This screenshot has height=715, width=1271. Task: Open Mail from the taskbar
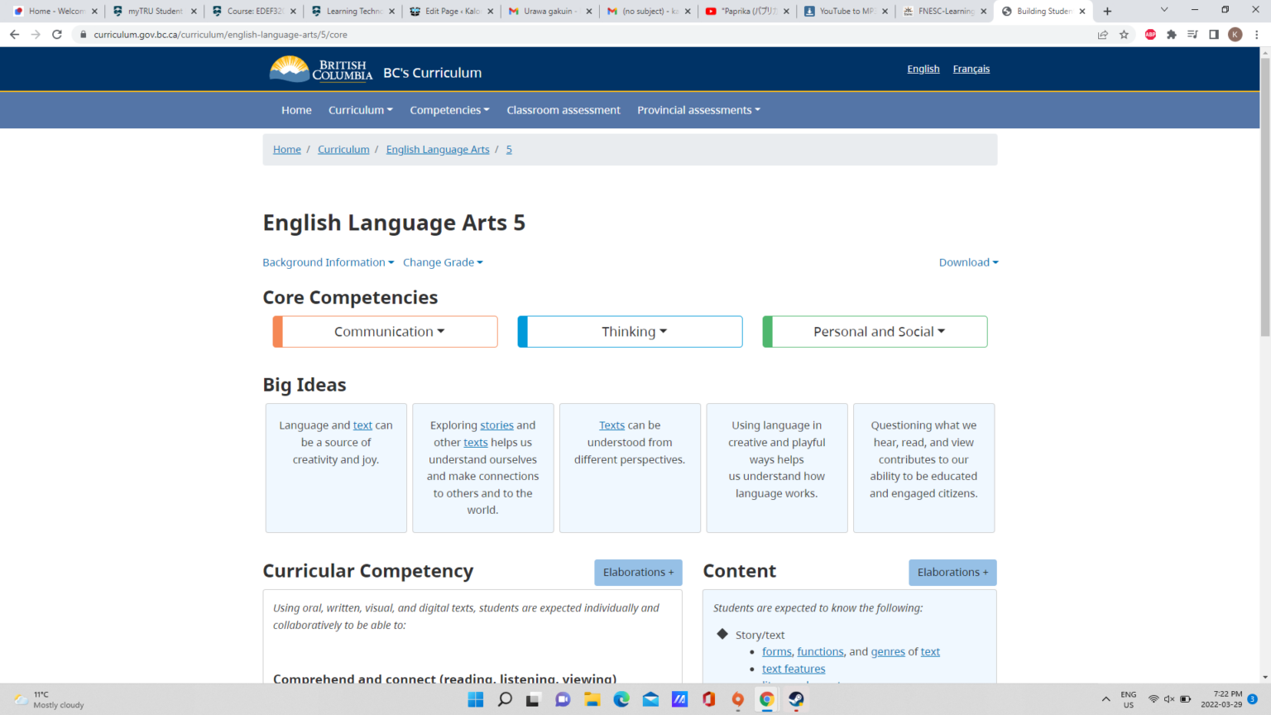650,699
